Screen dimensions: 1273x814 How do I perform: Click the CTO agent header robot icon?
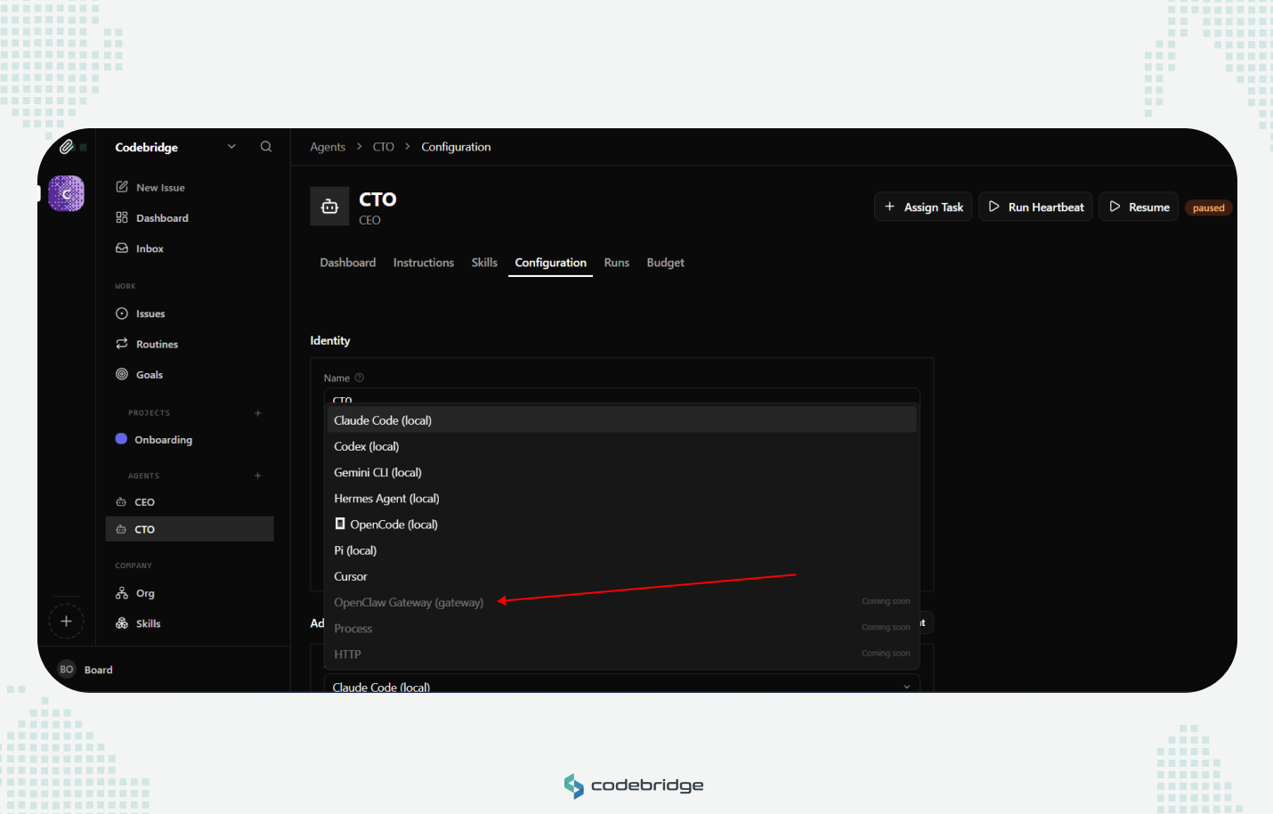pyautogui.click(x=329, y=207)
